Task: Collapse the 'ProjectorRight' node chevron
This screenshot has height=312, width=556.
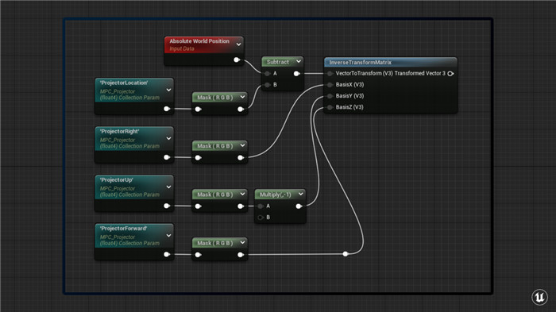Action: (x=168, y=139)
